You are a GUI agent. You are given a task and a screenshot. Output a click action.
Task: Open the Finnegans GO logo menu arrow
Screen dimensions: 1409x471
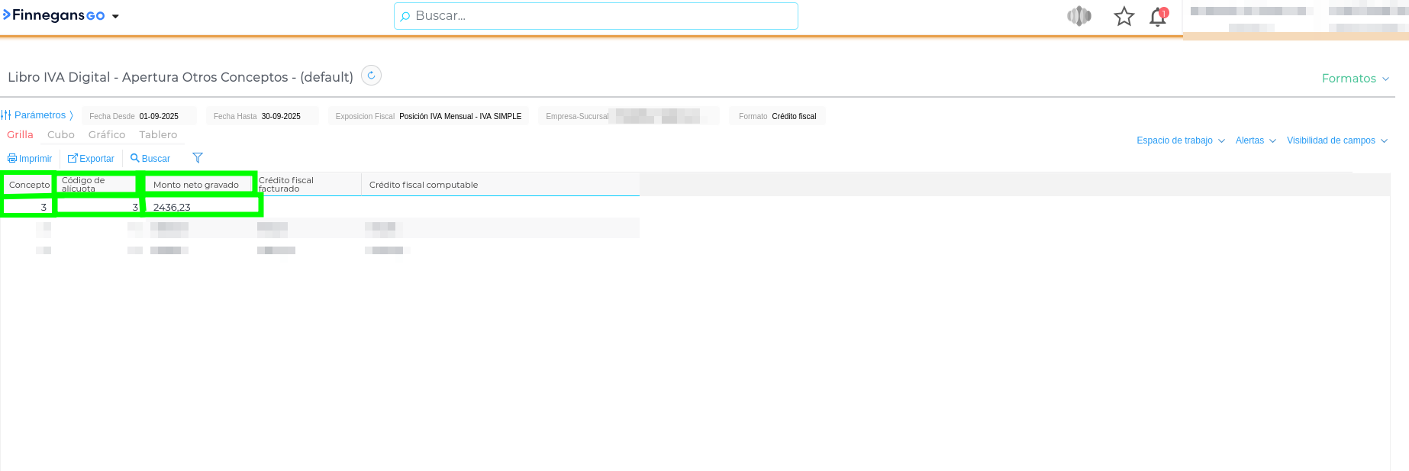tap(115, 16)
